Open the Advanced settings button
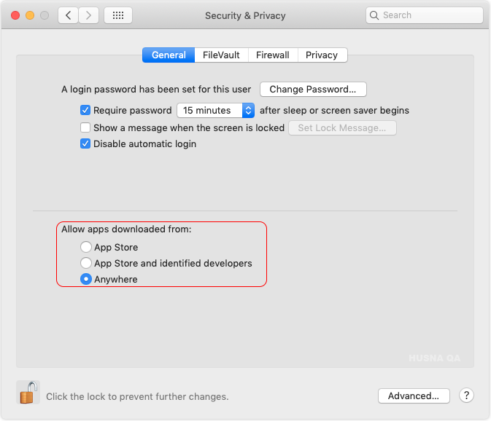 tap(414, 396)
